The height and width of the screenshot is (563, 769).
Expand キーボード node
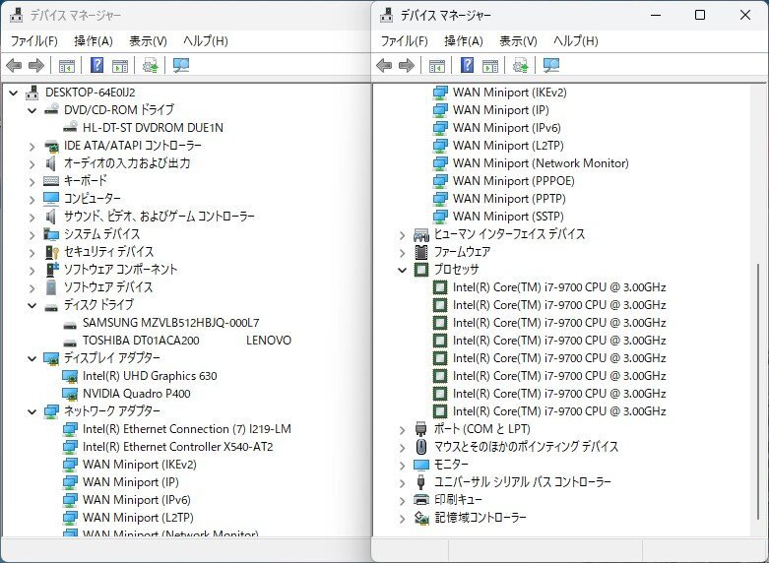pyautogui.click(x=32, y=181)
